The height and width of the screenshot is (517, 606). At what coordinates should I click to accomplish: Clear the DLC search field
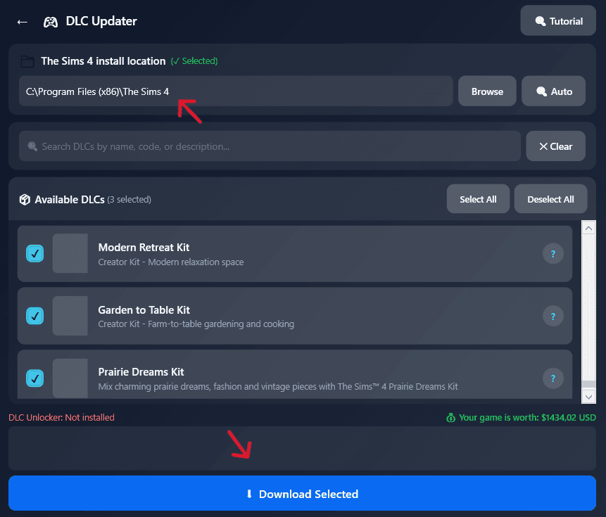point(555,146)
